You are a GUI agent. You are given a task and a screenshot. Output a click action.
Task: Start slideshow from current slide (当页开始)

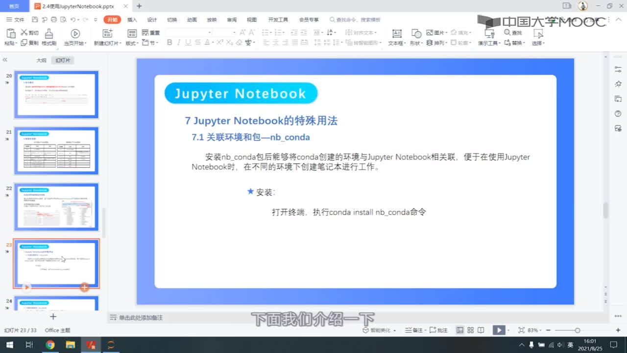pyautogui.click(x=75, y=37)
